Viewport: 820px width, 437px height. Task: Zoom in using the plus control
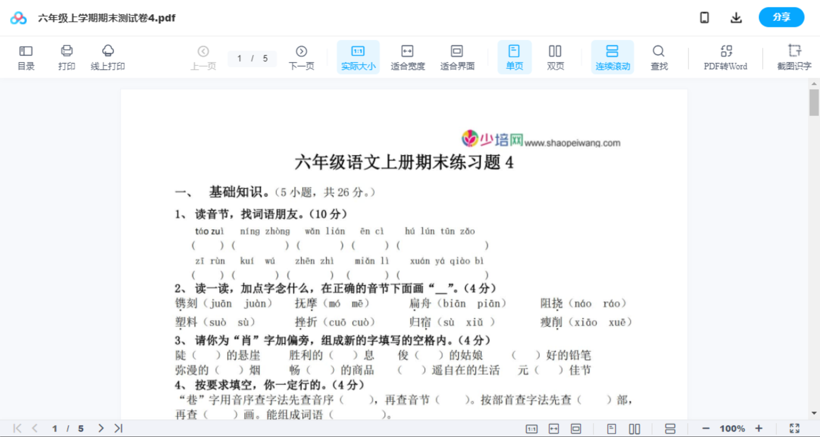759,428
